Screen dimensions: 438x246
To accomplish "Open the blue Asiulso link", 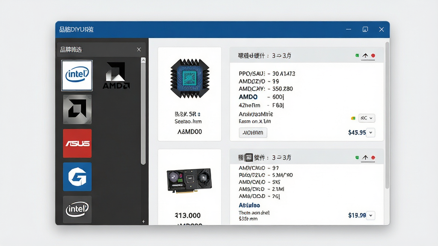I will [x=249, y=205].
